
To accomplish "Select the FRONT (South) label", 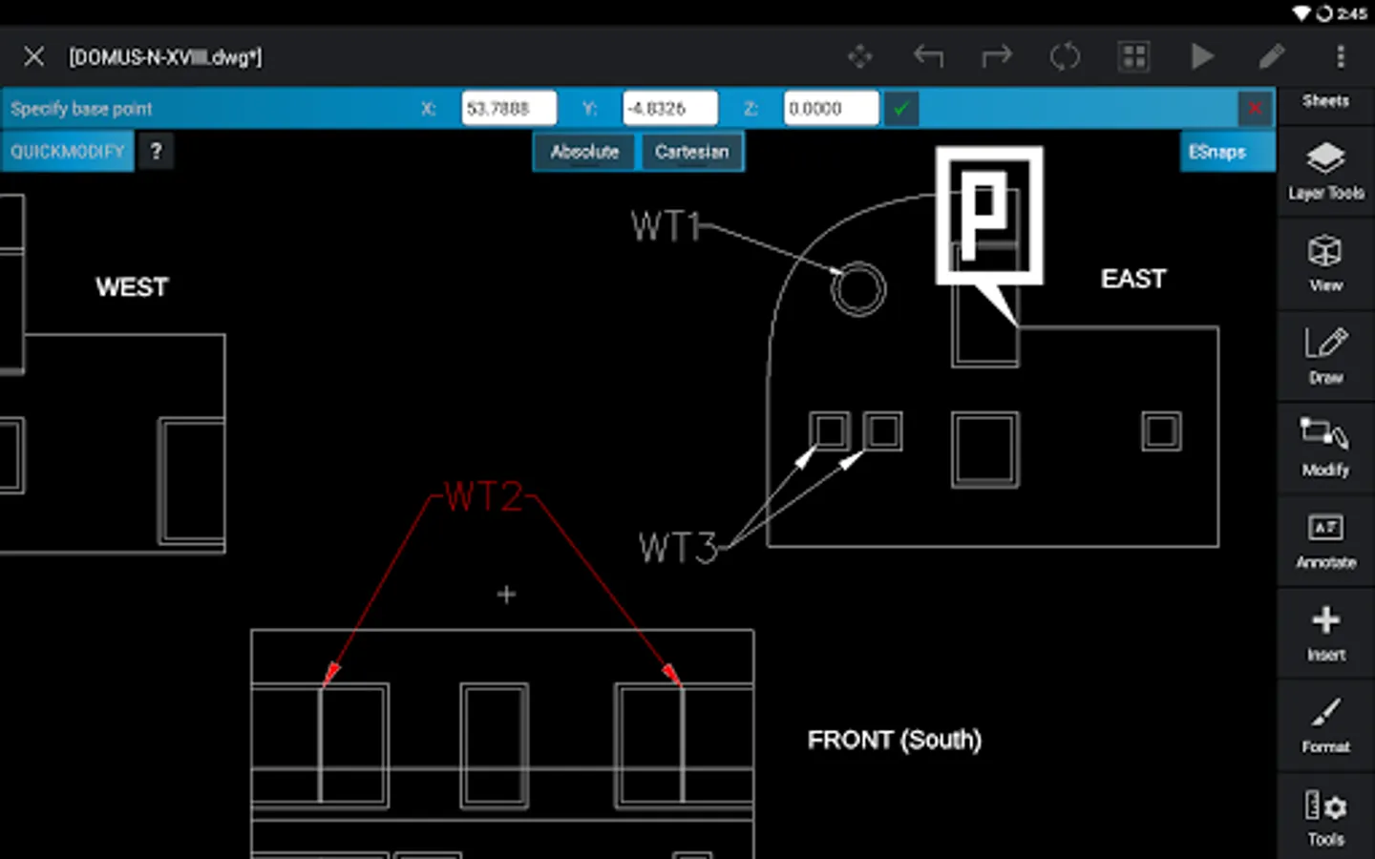I will click(895, 740).
